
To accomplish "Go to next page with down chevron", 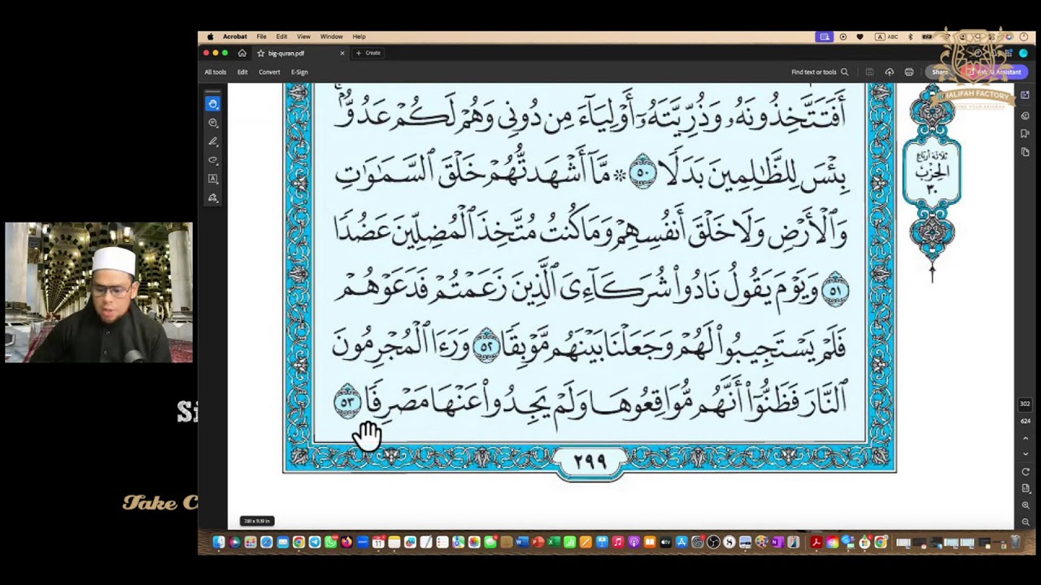I will (x=1026, y=454).
